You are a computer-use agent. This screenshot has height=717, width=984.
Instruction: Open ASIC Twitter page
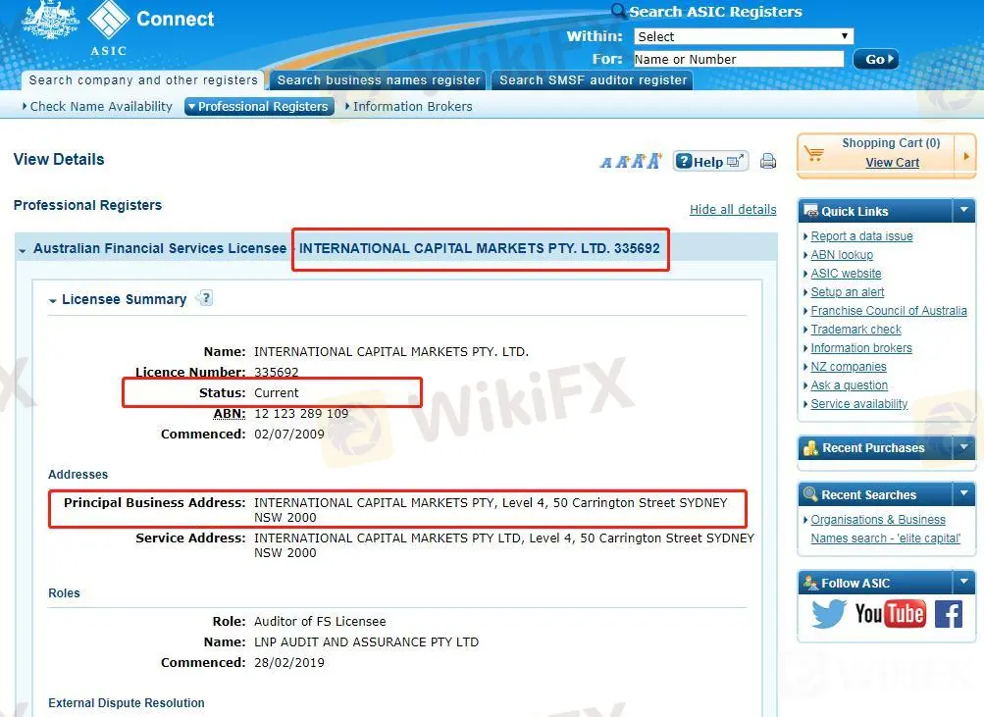[x=828, y=613]
